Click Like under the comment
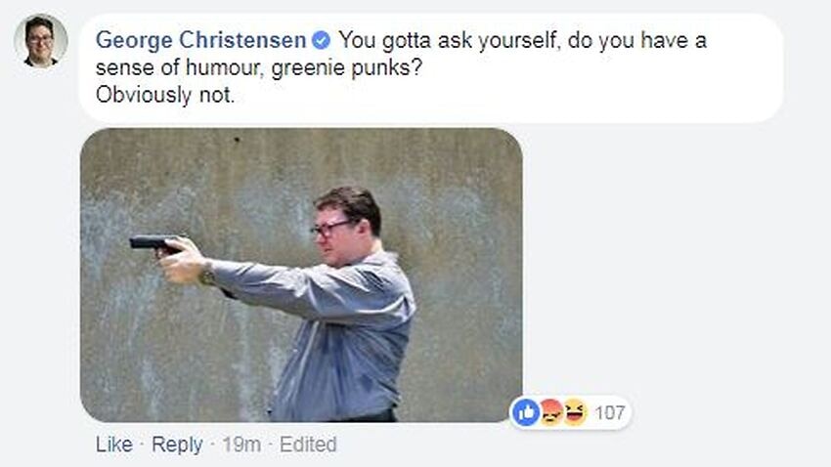Image resolution: width=831 pixels, height=467 pixels. pos(114,445)
